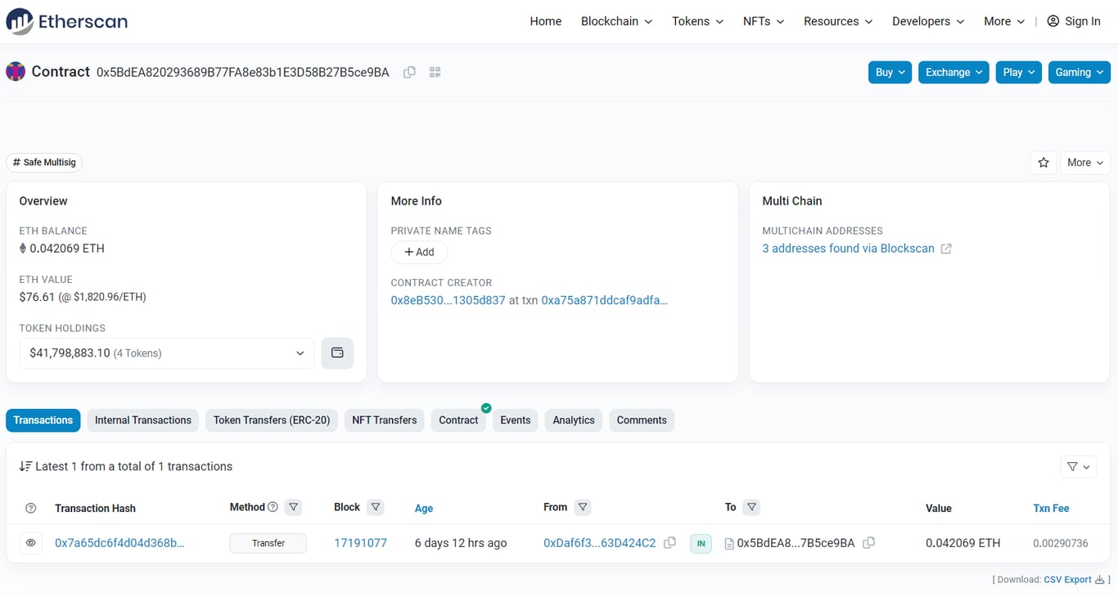The image size is (1118, 597).
Task: Toggle the IN direction badge on the transaction
Action: click(x=701, y=542)
